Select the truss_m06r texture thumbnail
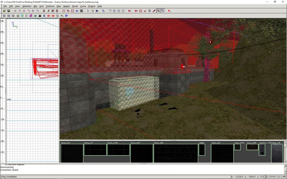The image size is (287, 179). [252, 147]
